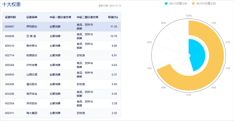
Task: Click the 30% axis label on chart
Action: [x=228, y=68]
